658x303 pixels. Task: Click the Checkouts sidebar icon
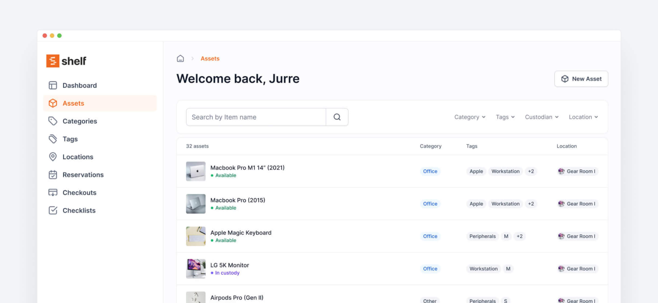click(x=53, y=192)
